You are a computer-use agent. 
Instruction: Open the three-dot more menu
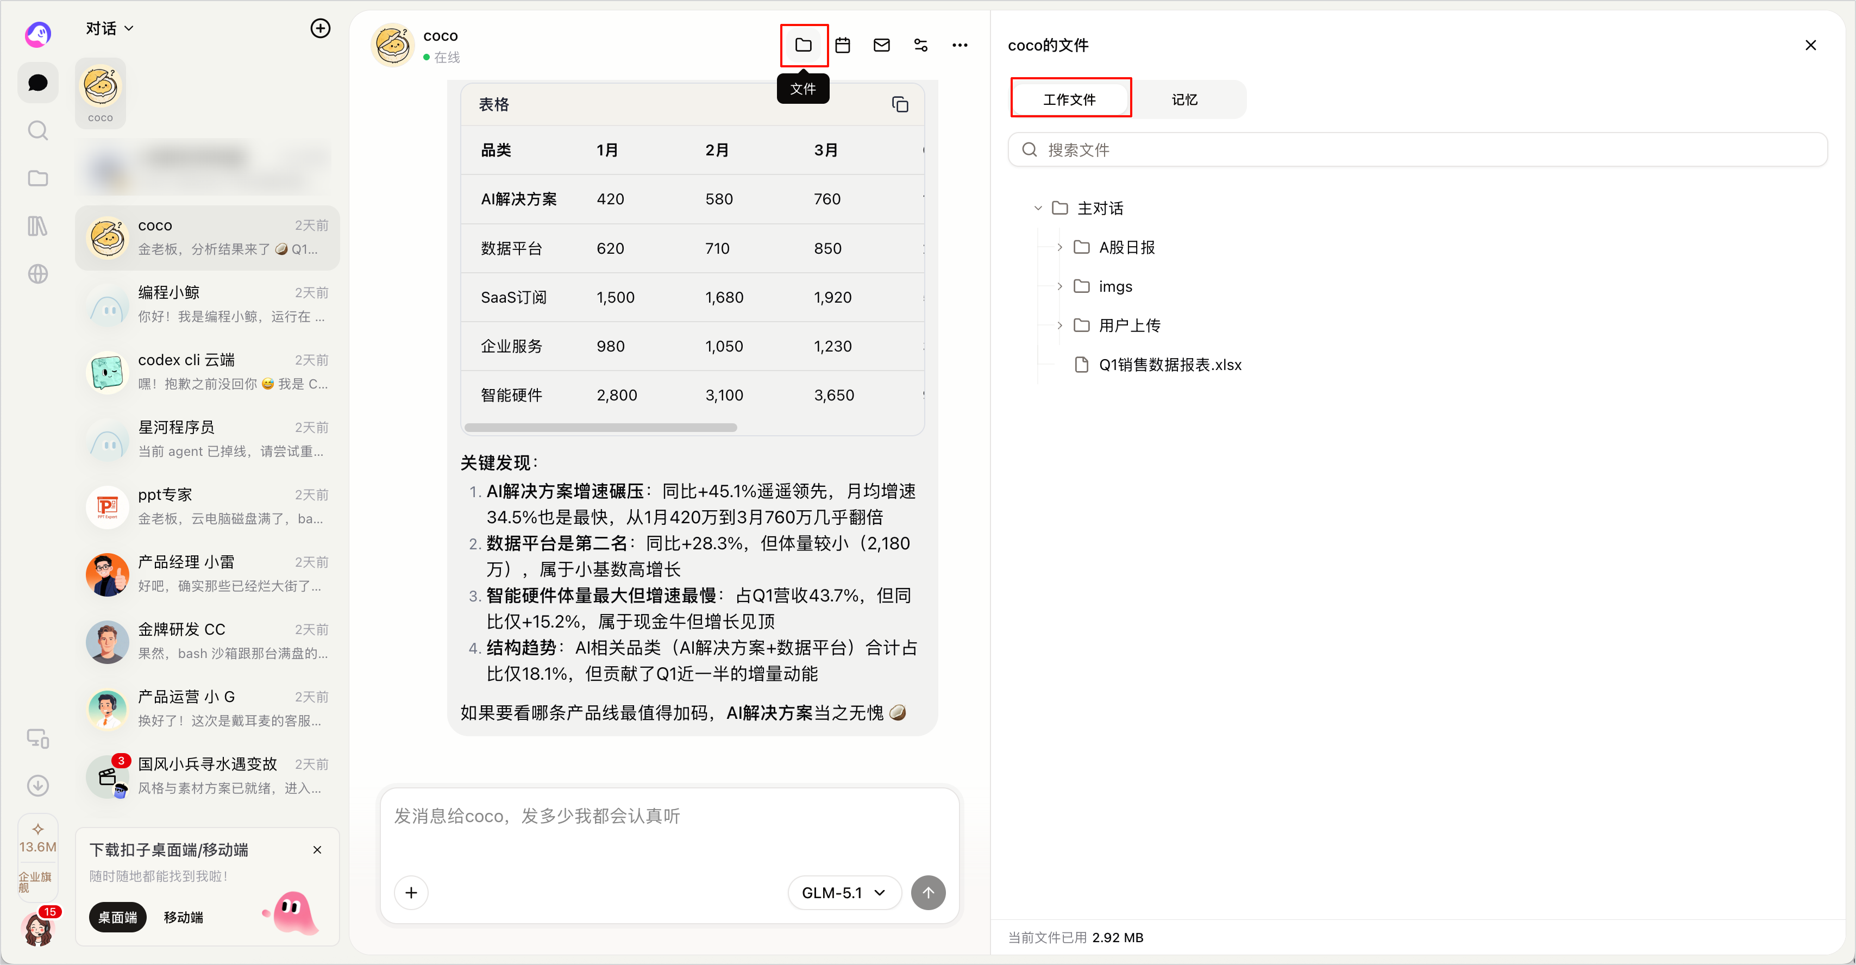(960, 45)
